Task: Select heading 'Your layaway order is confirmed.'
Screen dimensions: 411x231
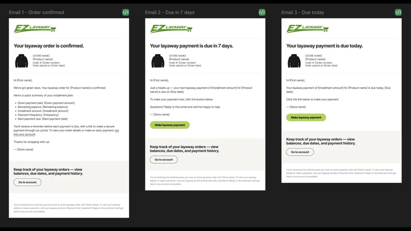Action: [x=49, y=46]
